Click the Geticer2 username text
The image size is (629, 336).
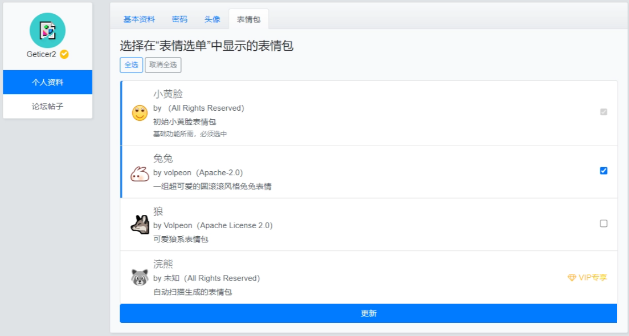pyautogui.click(x=42, y=54)
